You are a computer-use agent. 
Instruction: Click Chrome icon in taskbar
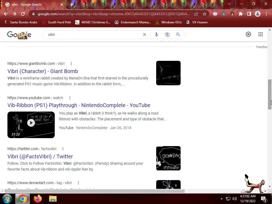[x=23, y=199]
